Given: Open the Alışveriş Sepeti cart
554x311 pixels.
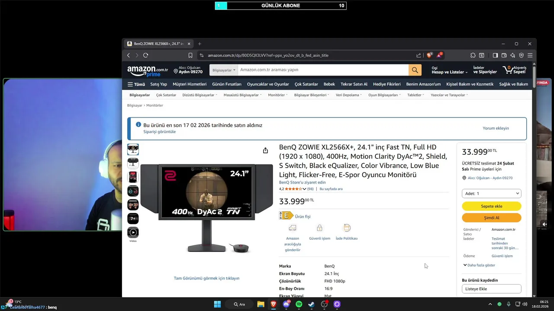Looking at the screenshot, I should tap(514, 70).
